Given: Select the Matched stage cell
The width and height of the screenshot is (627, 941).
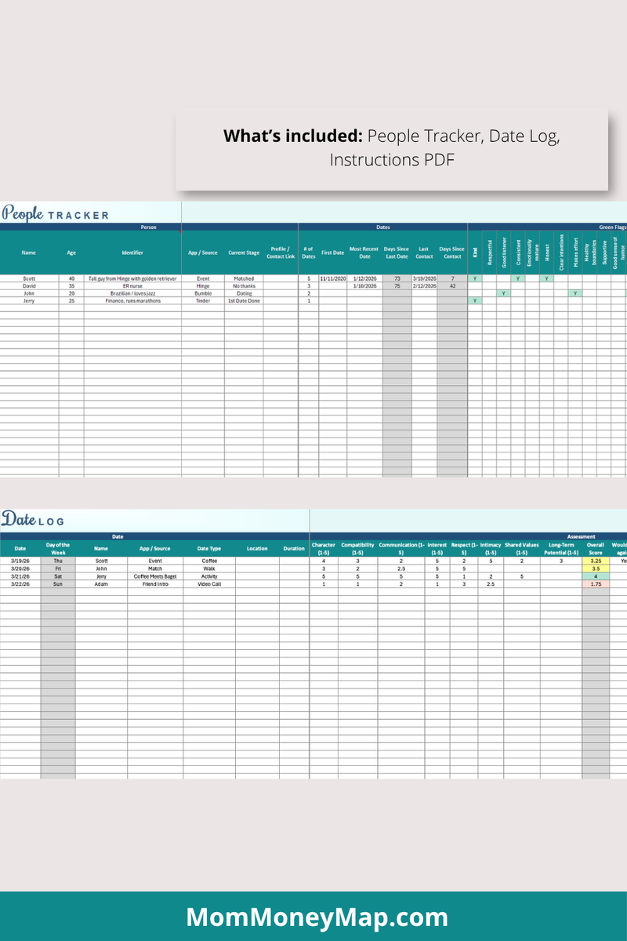Looking at the screenshot, I should tap(244, 278).
